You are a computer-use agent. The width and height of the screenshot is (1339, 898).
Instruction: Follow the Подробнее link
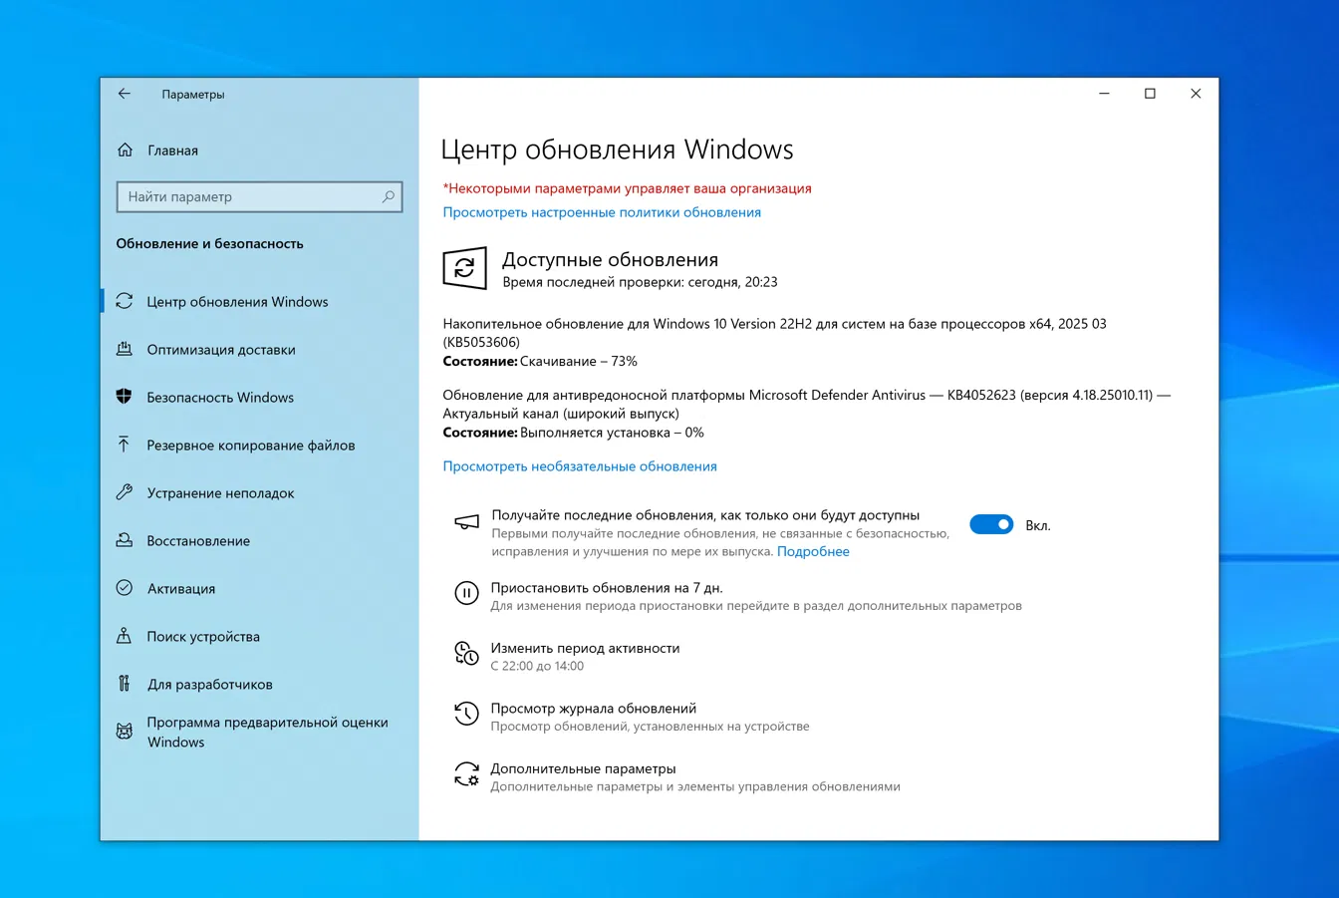813,551
